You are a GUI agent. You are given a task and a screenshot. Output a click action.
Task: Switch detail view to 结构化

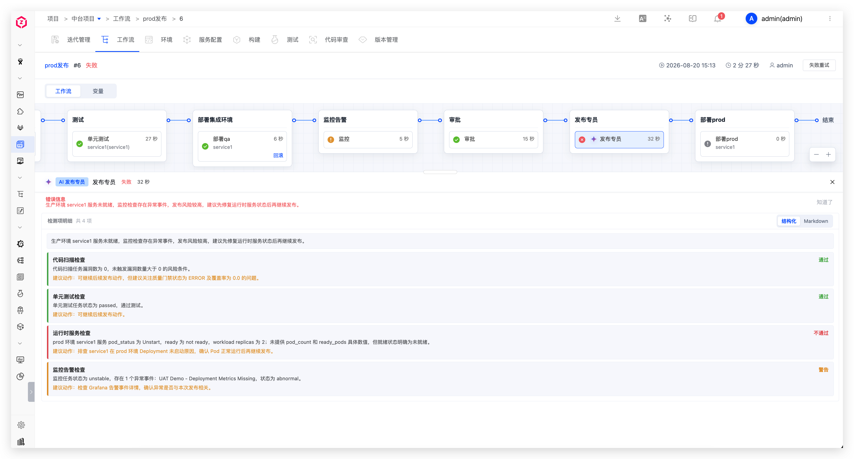[789, 221]
